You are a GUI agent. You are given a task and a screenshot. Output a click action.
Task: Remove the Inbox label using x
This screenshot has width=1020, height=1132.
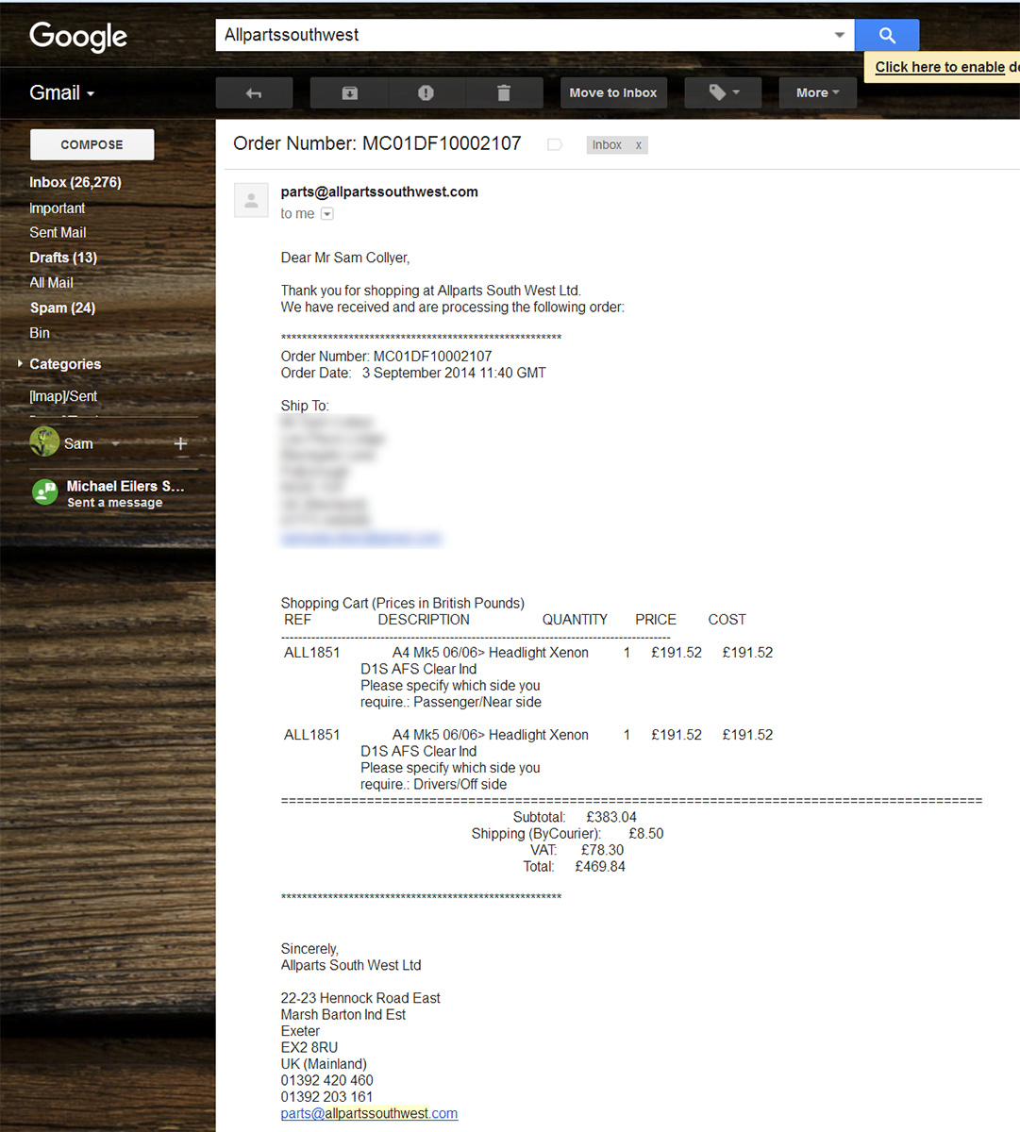(x=639, y=145)
